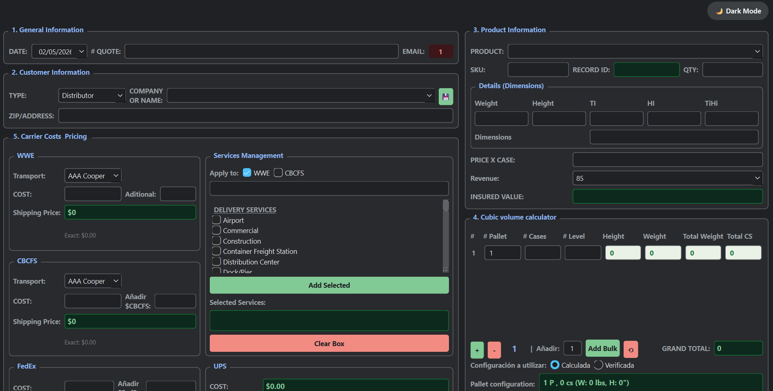Click the Add Selected button

329,285
